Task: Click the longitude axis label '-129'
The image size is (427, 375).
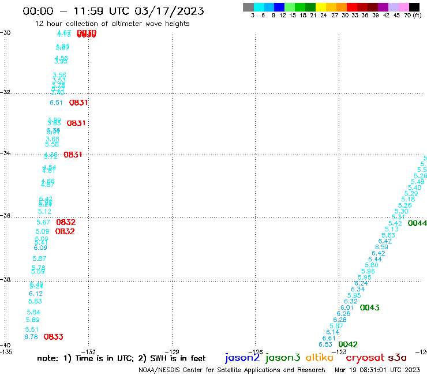Action: 172,351
